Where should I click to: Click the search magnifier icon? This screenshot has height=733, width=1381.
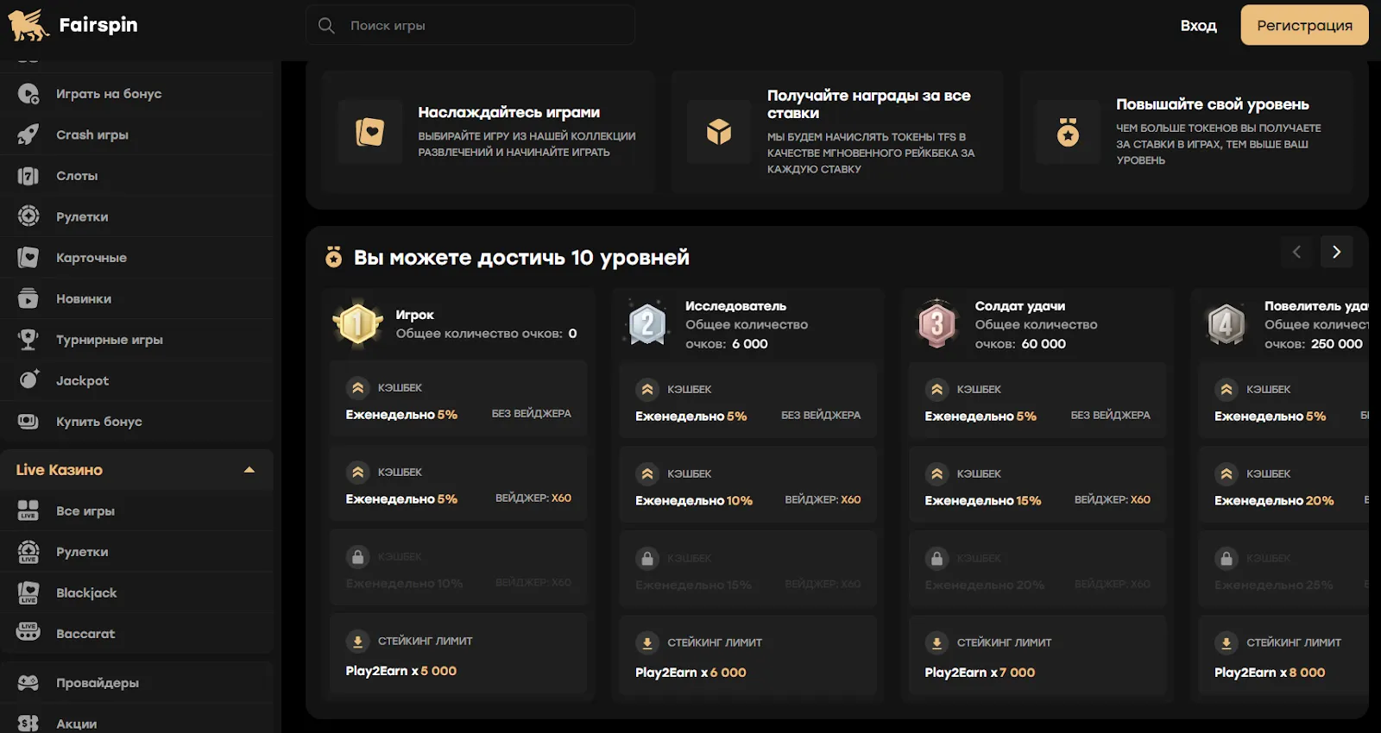[326, 26]
